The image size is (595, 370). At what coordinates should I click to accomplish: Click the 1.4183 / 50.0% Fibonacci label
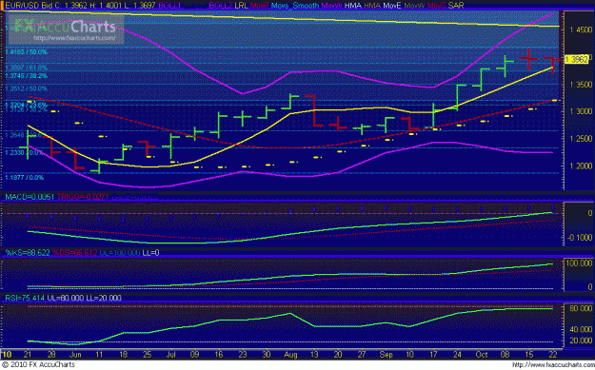click(27, 52)
